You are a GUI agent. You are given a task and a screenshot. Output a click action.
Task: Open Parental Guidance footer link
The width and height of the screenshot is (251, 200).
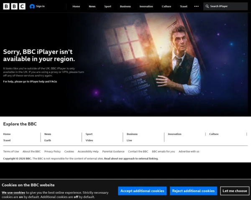[113, 151]
